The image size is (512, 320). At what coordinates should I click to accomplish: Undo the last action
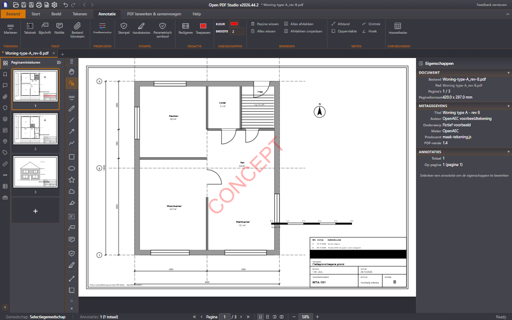65,5
